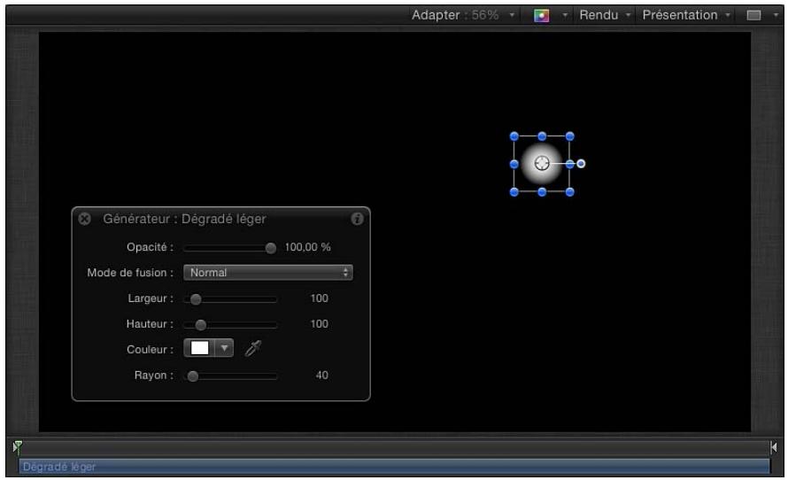
Task: Open the Adapter zoom level dropdown
Action: (x=463, y=15)
